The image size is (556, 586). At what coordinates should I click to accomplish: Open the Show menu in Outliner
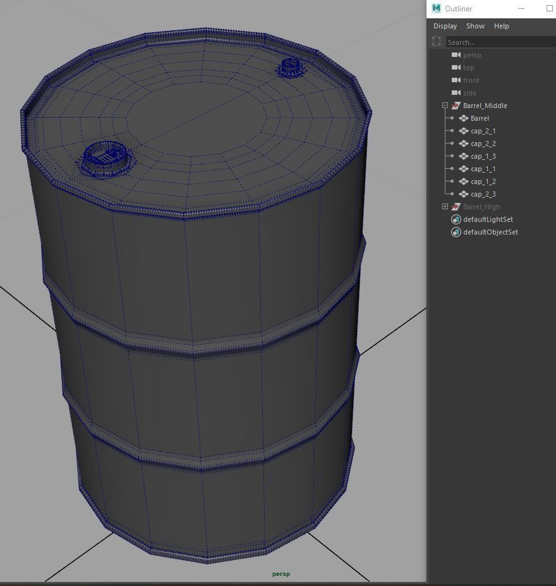tap(475, 26)
